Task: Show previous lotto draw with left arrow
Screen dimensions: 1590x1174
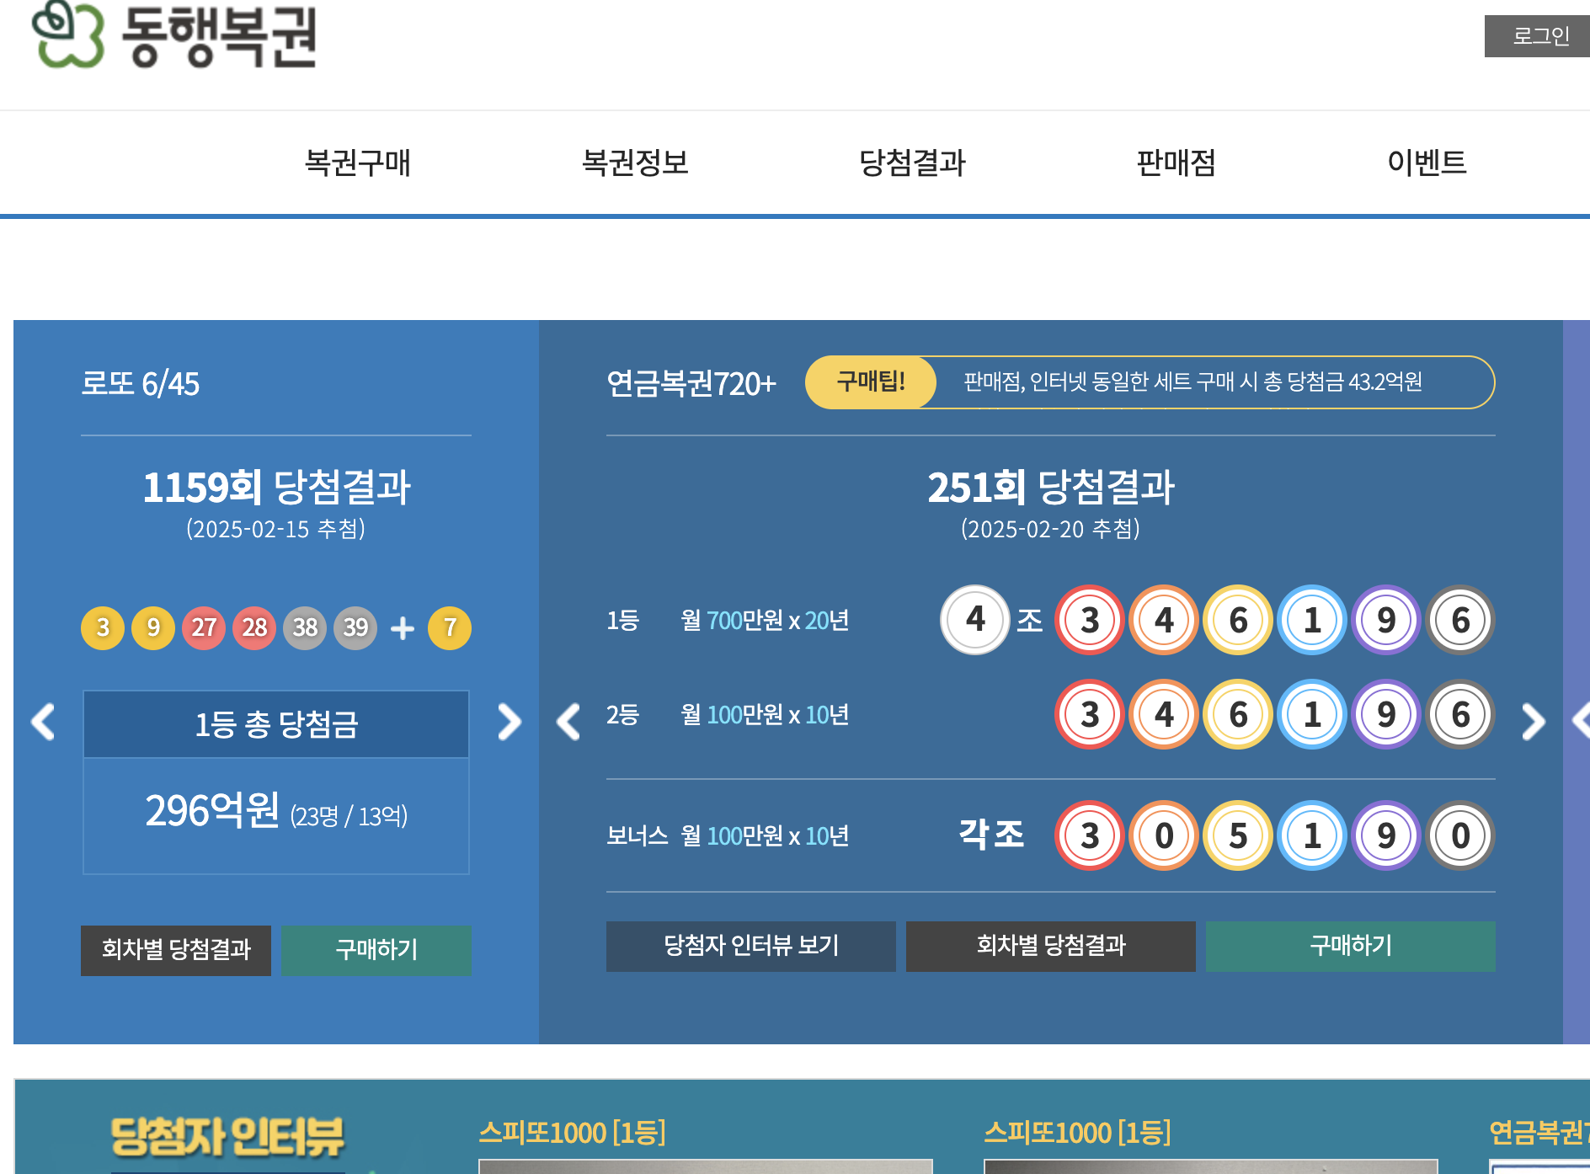Action: pyautogui.click(x=43, y=722)
